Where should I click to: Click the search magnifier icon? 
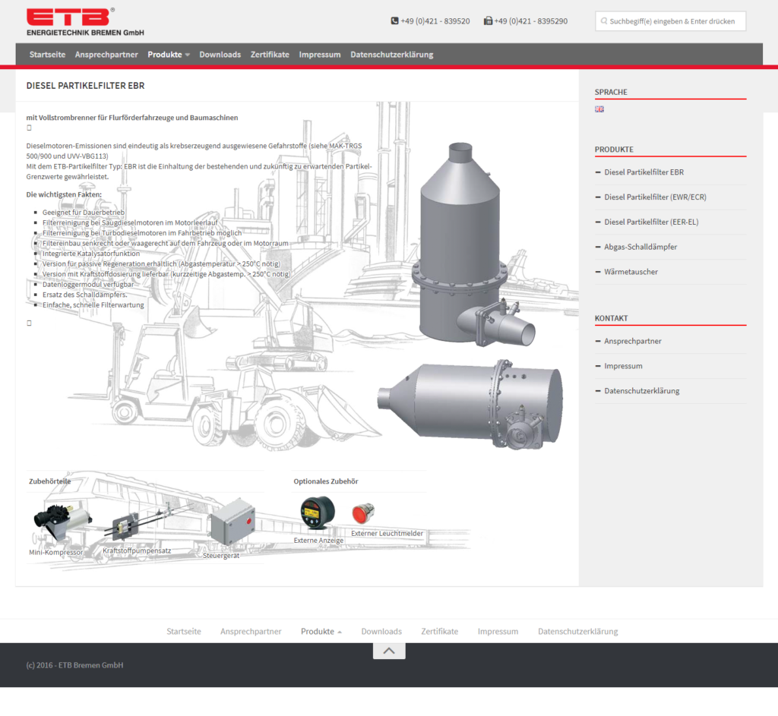[604, 21]
